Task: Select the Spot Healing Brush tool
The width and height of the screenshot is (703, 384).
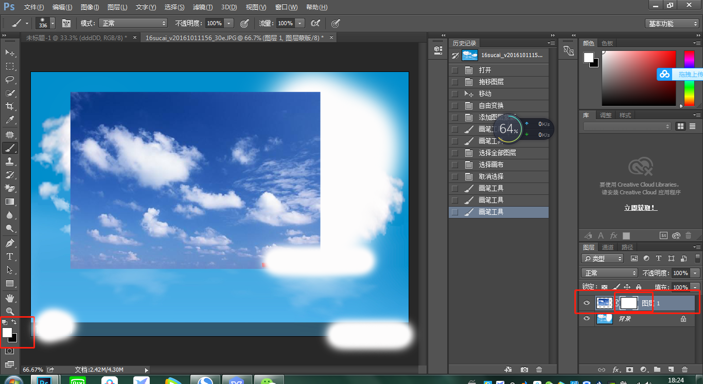Action: point(10,135)
